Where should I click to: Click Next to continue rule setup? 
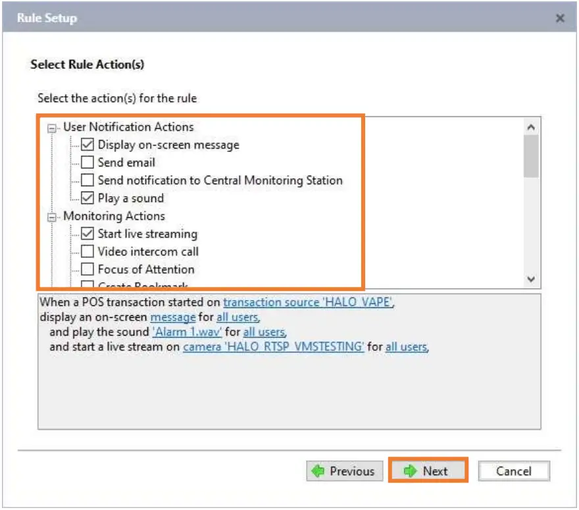coord(428,471)
